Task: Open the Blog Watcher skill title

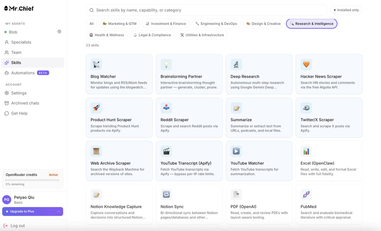Action: [x=103, y=76]
